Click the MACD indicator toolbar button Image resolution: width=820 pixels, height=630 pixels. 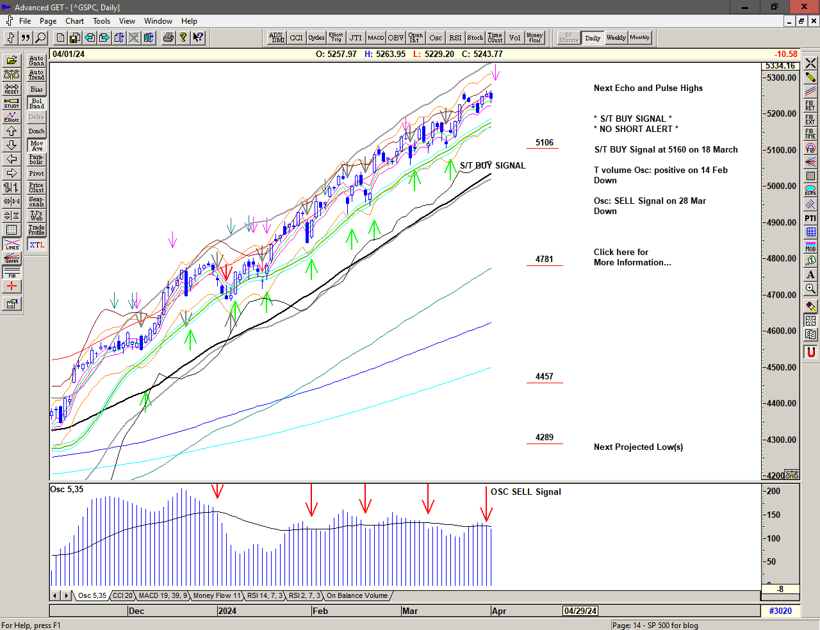click(376, 38)
